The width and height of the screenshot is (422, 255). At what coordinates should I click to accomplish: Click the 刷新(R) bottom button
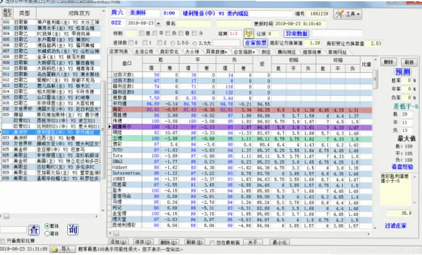click(x=194, y=242)
